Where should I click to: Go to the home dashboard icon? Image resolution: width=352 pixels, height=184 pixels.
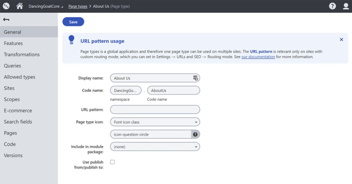point(20,6)
